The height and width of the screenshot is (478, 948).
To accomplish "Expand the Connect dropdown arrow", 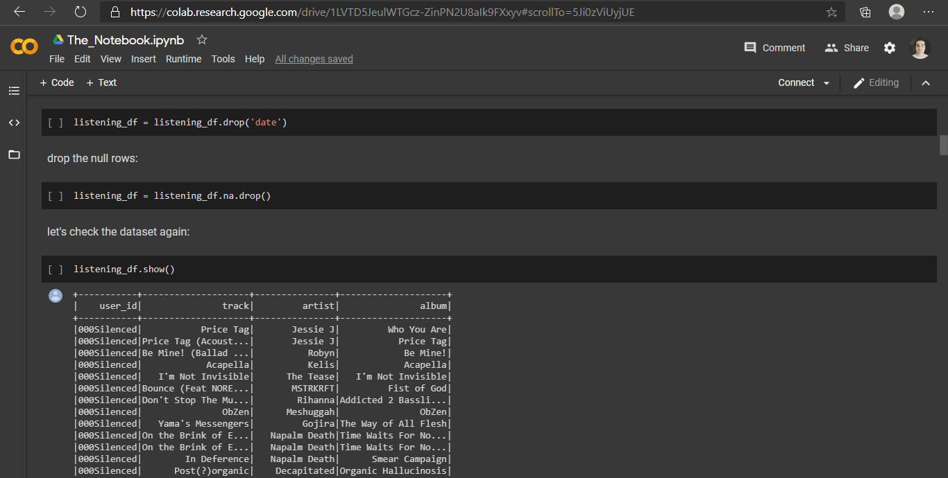I will (827, 83).
